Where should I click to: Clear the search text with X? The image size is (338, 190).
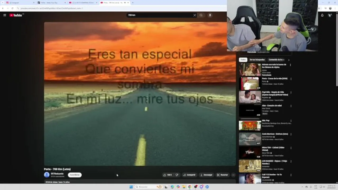click(x=195, y=15)
